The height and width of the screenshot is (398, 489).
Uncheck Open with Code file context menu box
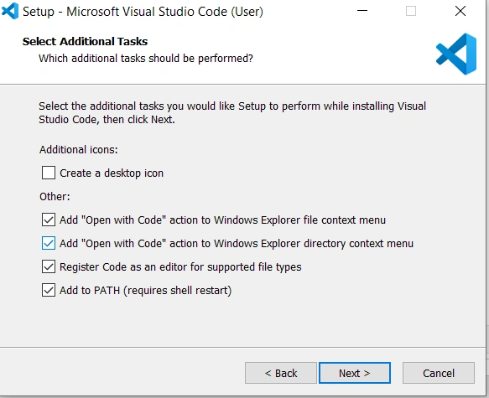tap(49, 220)
